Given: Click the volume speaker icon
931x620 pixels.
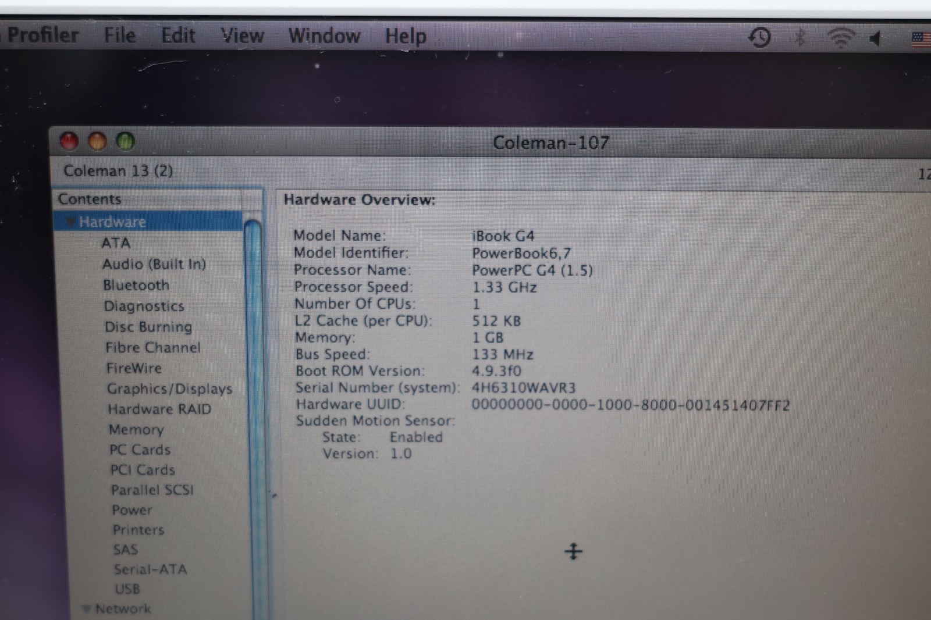Looking at the screenshot, I should tap(876, 39).
